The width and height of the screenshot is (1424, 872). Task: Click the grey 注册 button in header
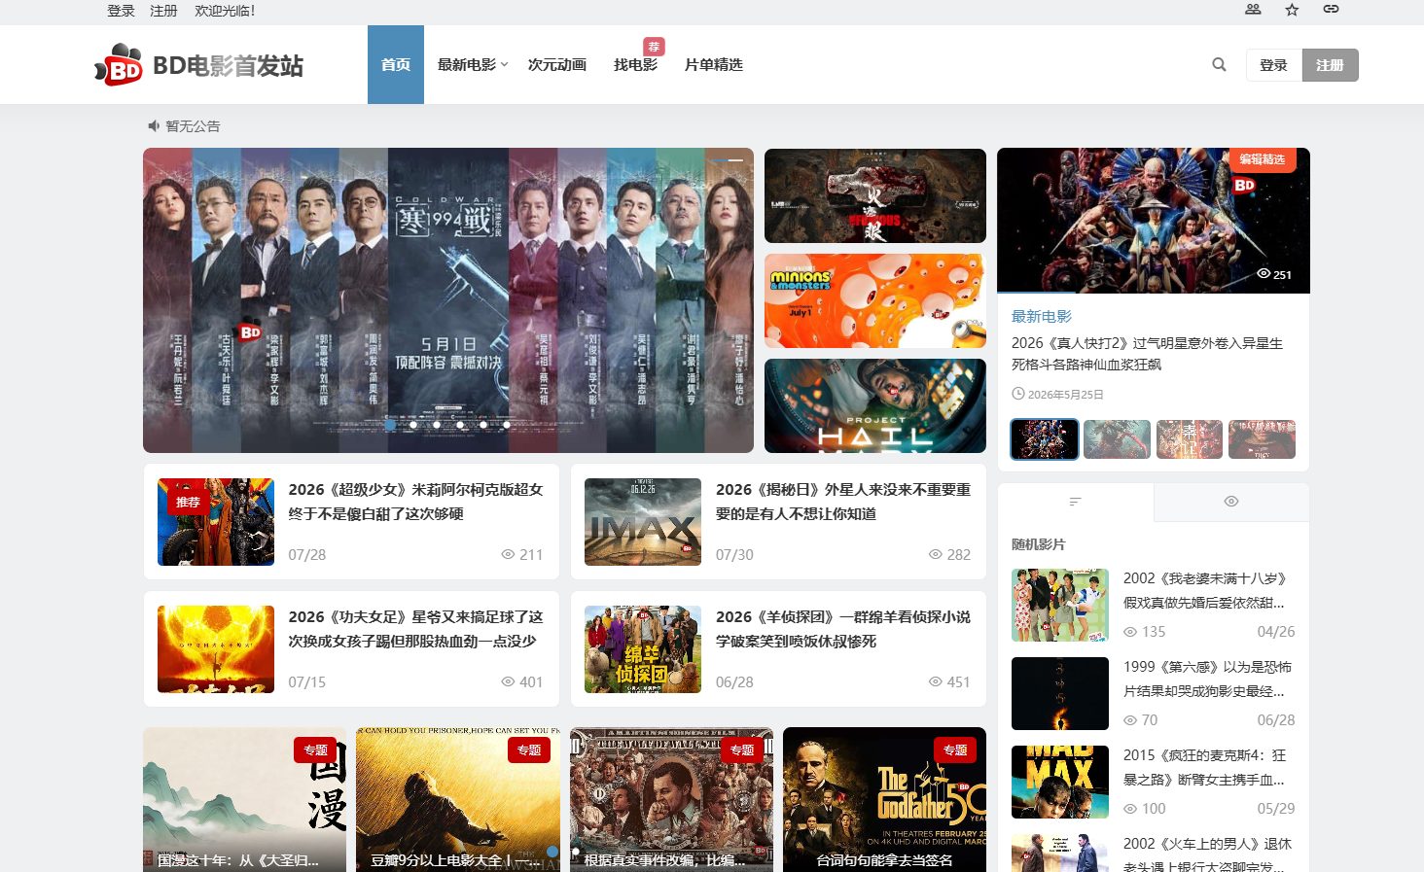tap(1330, 65)
